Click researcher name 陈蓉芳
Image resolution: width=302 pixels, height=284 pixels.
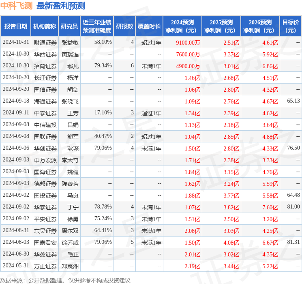[x=70, y=184]
